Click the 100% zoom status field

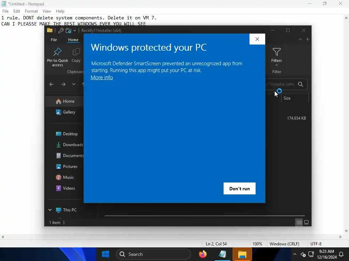[257, 244]
